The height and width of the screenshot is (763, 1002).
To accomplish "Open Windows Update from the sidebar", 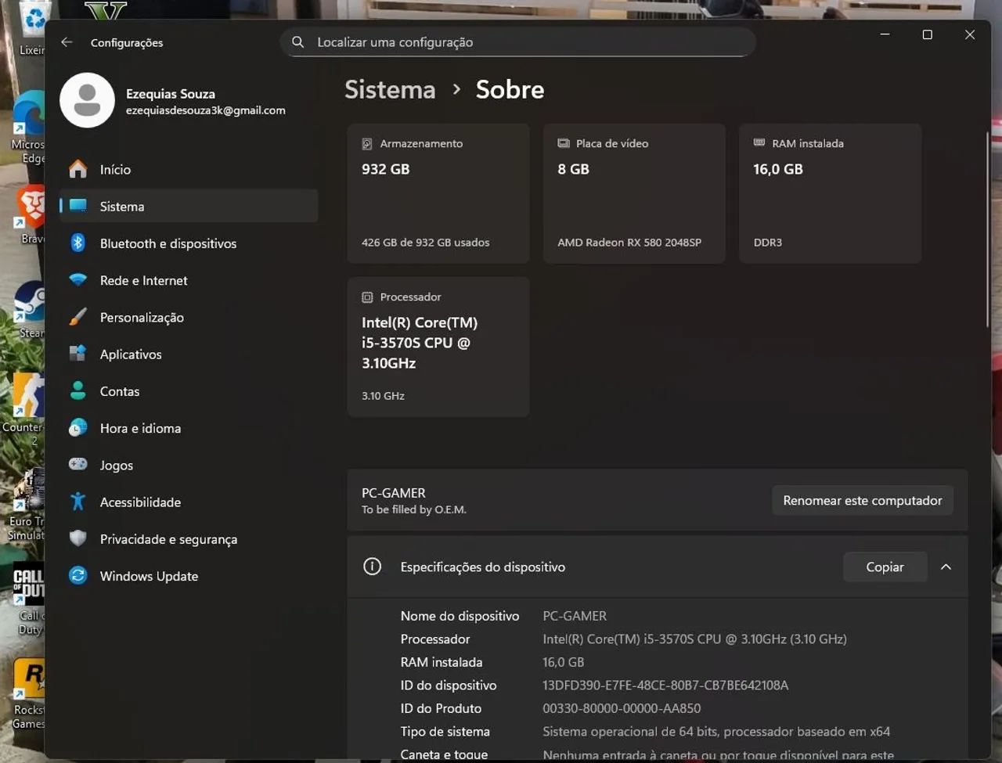I will (149, 576).
